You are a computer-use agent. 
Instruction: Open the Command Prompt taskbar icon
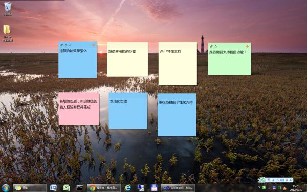[80, 188]
